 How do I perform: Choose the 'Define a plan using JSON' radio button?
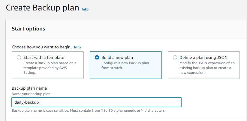tap(175, 57)
